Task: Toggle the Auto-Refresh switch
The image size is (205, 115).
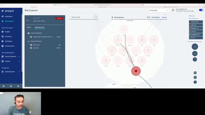Action: tap(201, 10)
